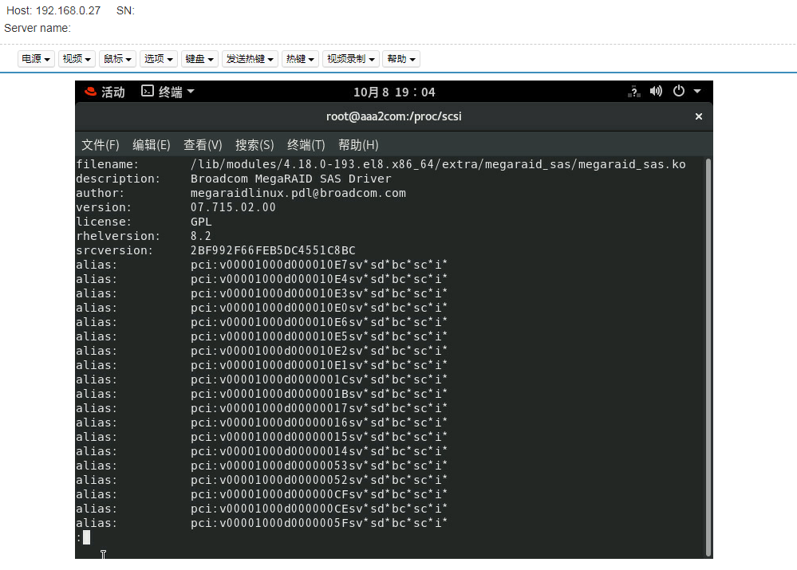This screenshot has width=797, height=570.
Task: Click Broadcom MegaRAID SAS Driver description
Action: (x=290, y=179)
